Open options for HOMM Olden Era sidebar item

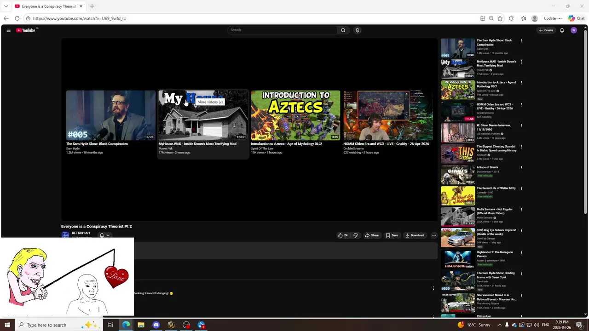pyautogui.click(x=521, y=105)
